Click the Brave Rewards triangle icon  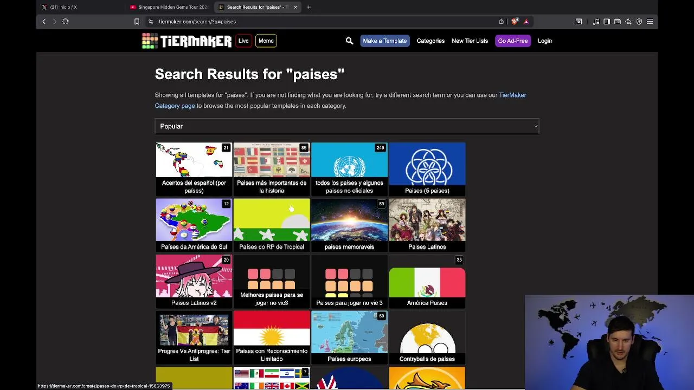pos(526,22)
